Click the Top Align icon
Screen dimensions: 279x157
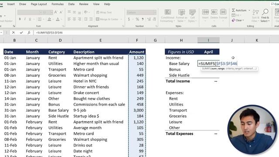click(x=69, y=12)
